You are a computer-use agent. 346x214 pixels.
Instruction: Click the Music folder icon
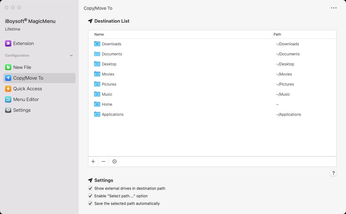pyautogui.click(x=97, y=94)
